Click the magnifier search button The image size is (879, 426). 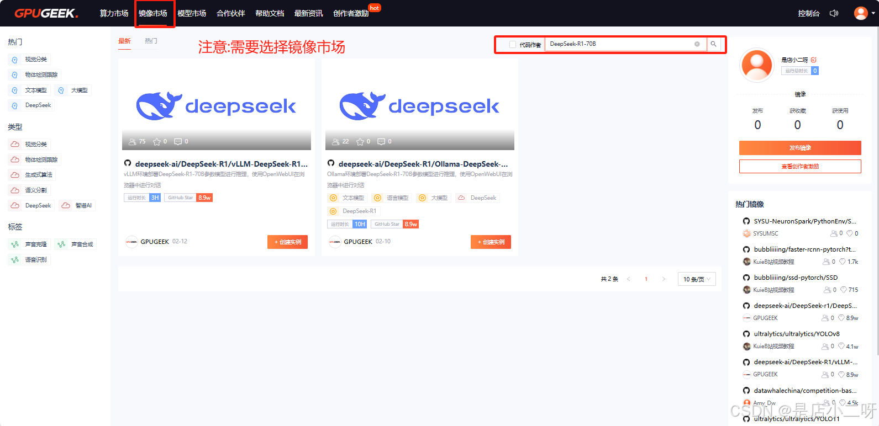click(x=714, y=44)
